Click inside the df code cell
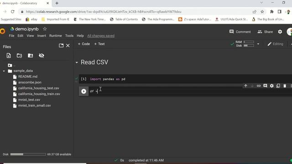This screenshot has width=292, height=164. coord(190,91)
